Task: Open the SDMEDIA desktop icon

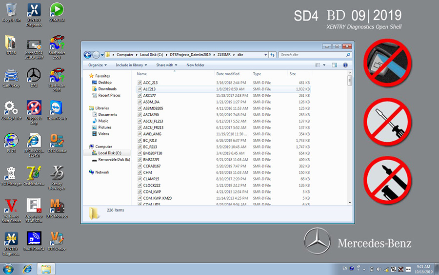Action: [57, 10]
